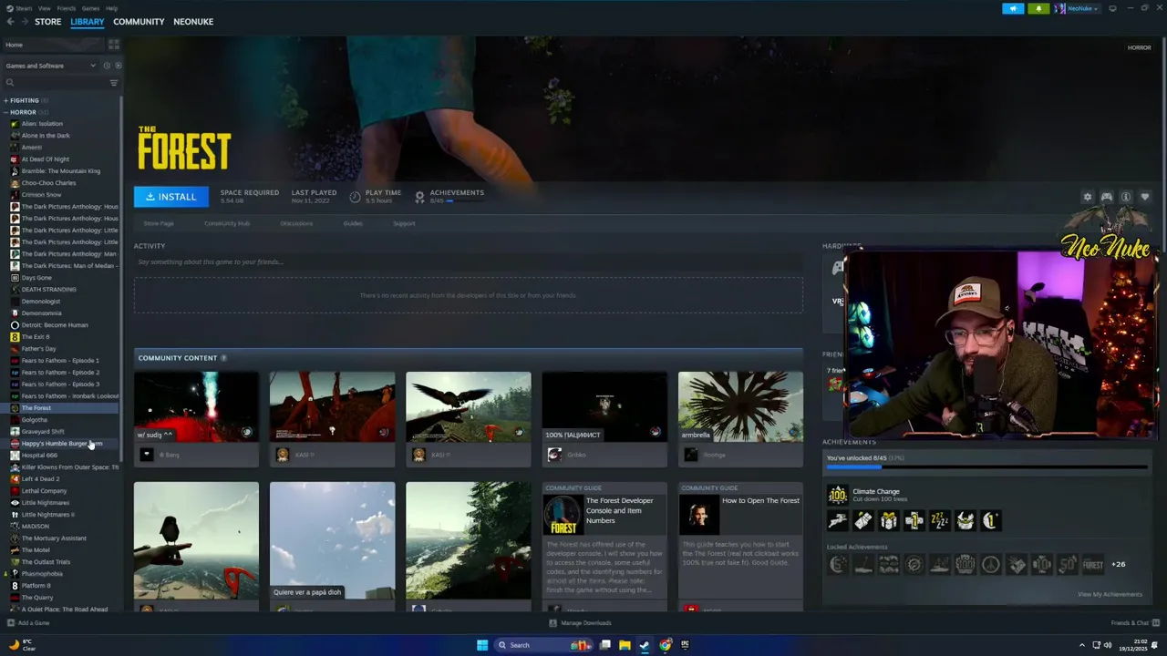
Task: Switch library to grid collections view icon
Action: click(x=114, y=45)
